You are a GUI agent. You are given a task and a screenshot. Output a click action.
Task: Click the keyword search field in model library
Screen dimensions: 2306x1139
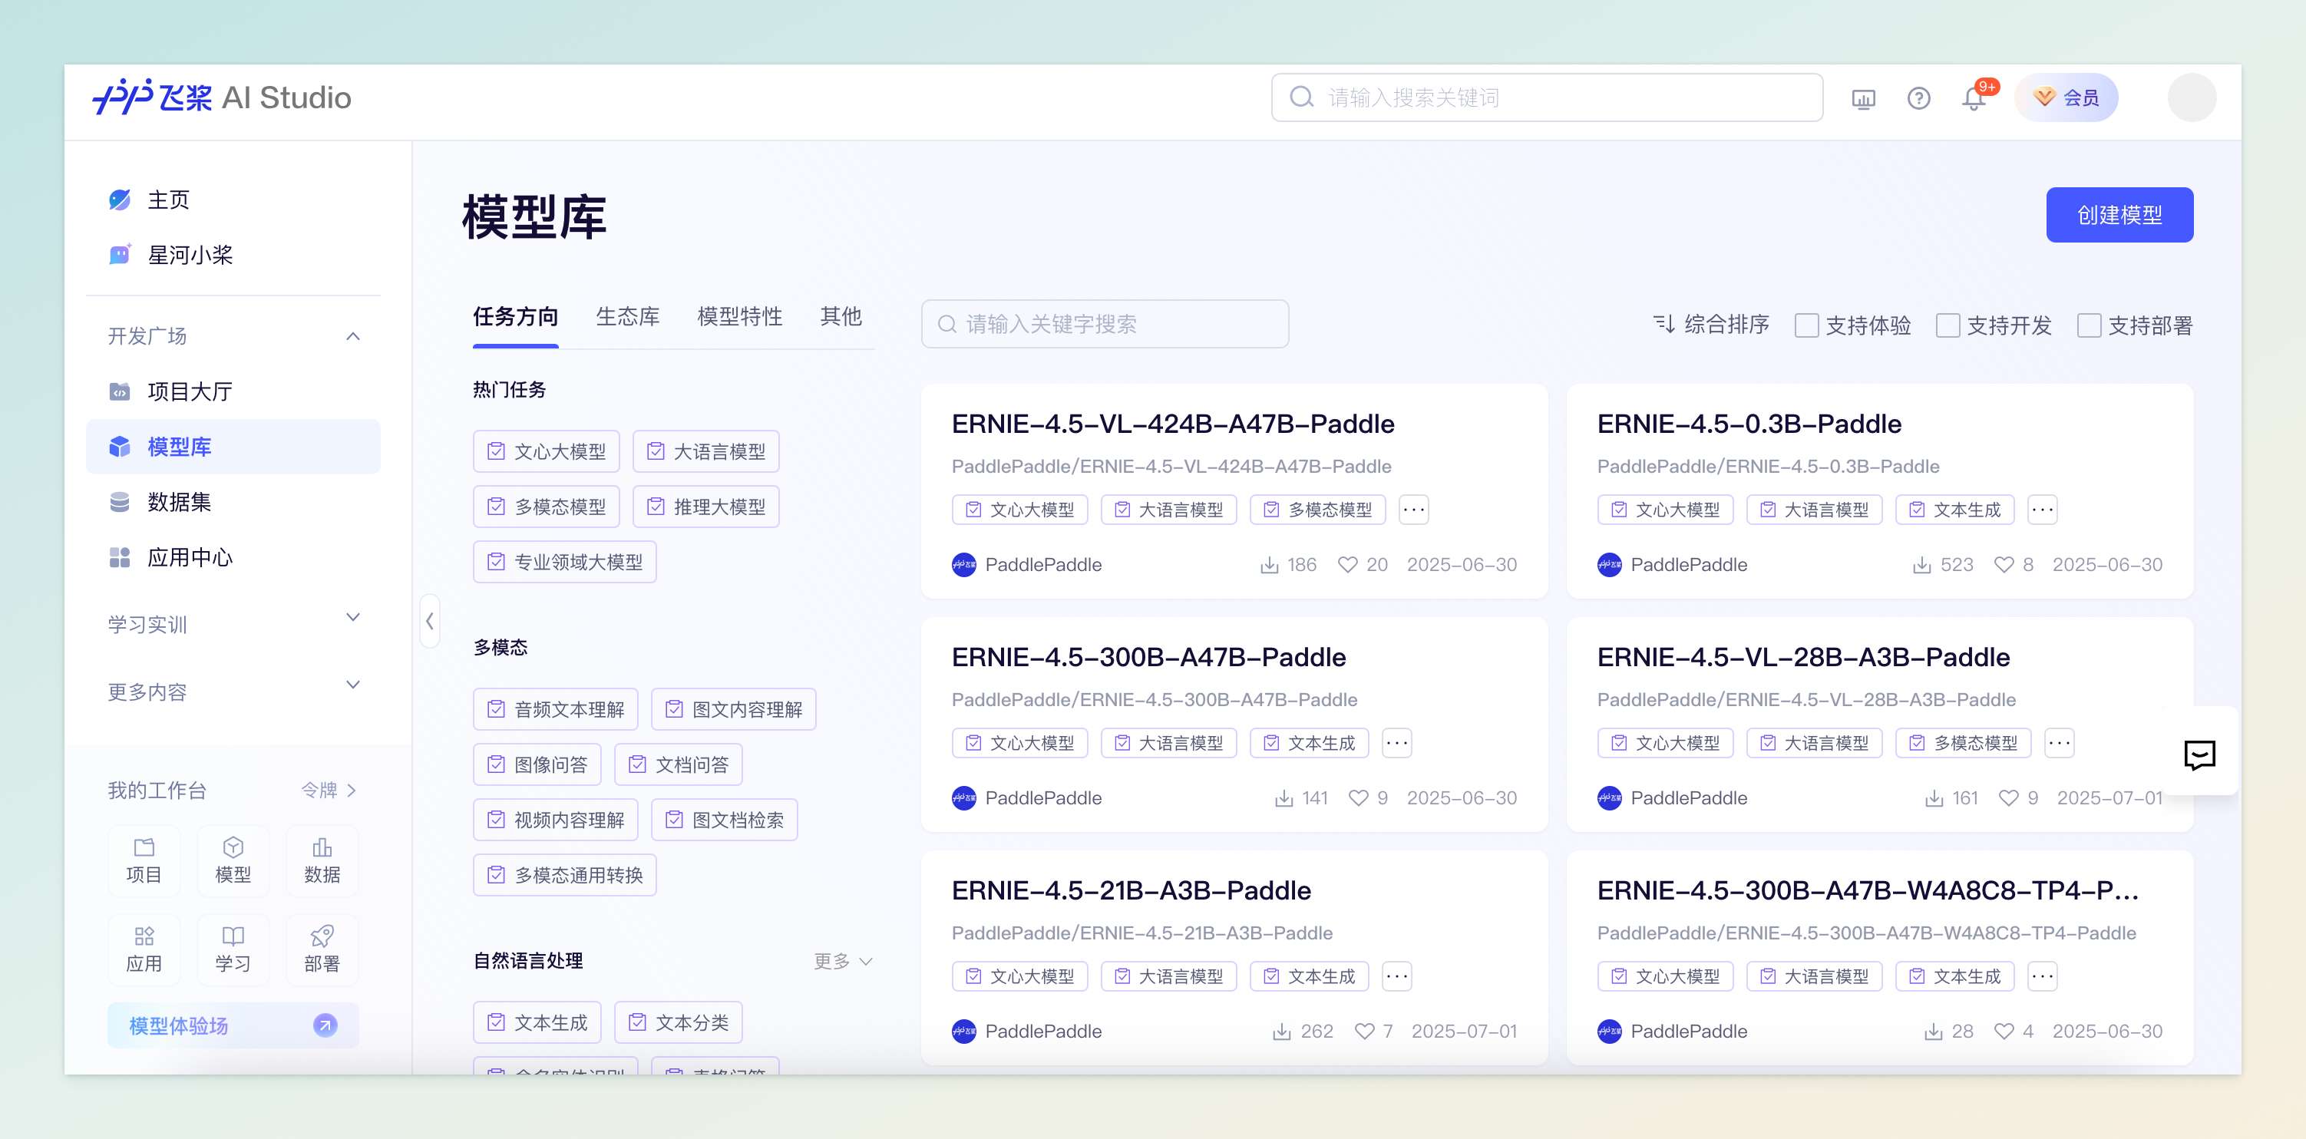(1105, 324)
